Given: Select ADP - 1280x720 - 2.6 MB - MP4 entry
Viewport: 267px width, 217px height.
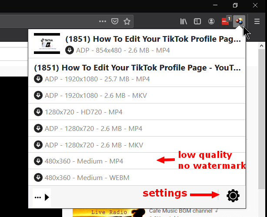Looking at the screenshot, I should click(137, 128).
